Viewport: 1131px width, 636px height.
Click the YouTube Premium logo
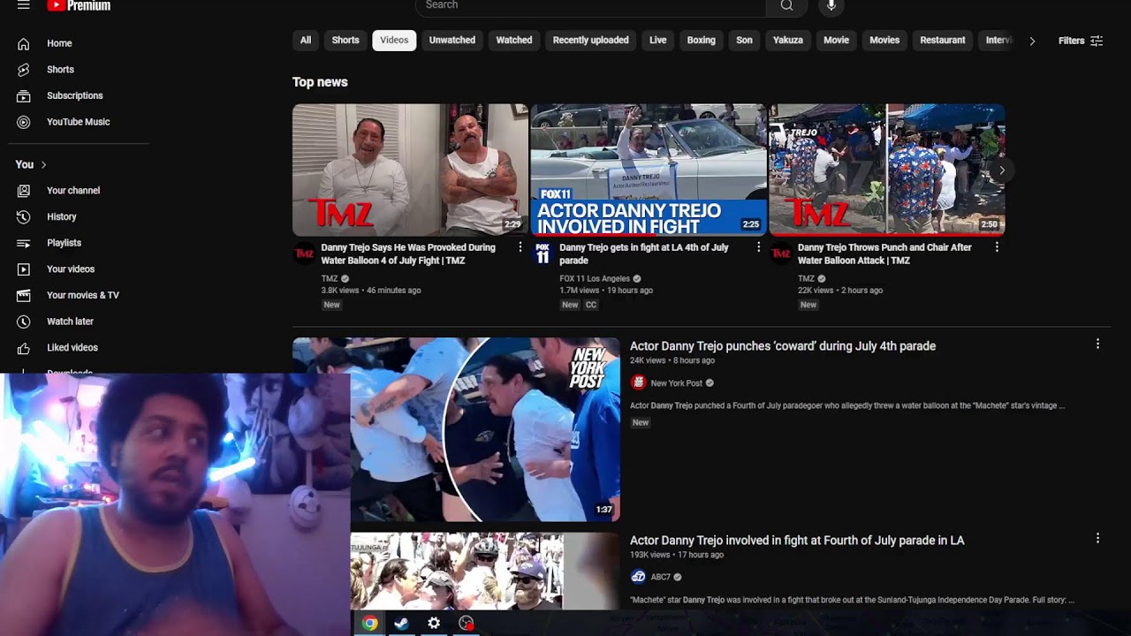79,5
